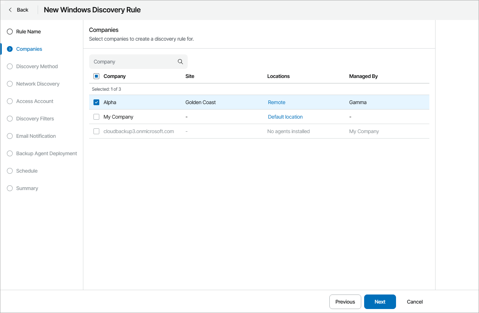Click the Back arrow icon
This screenshot has height=313, width=479.
pos(10,10)
